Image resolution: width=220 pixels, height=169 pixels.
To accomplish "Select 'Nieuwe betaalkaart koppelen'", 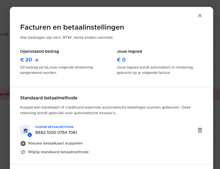I will pos(55,143).
